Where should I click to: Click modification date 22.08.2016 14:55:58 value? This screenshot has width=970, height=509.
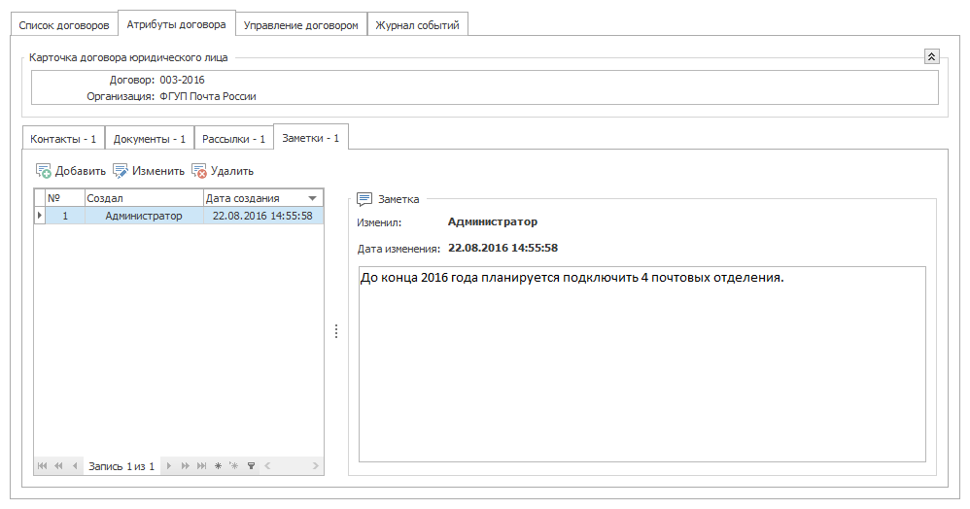pos(502,248)
